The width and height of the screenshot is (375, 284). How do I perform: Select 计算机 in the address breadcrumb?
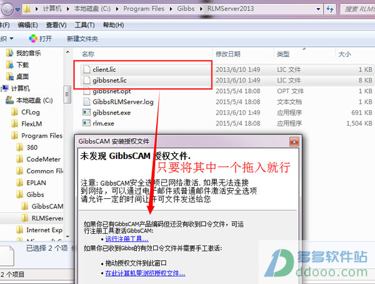52,9
